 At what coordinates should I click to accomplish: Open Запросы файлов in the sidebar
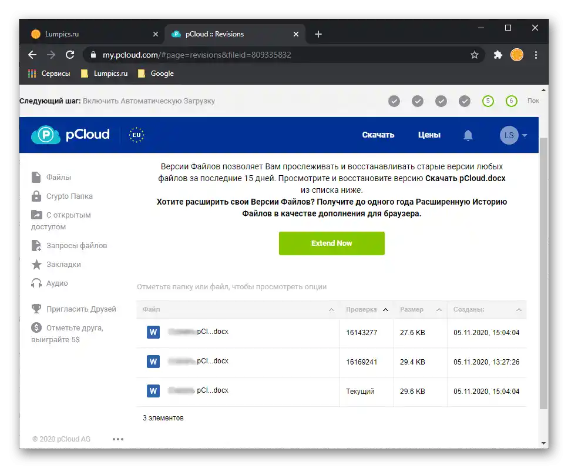pos(69,245)
